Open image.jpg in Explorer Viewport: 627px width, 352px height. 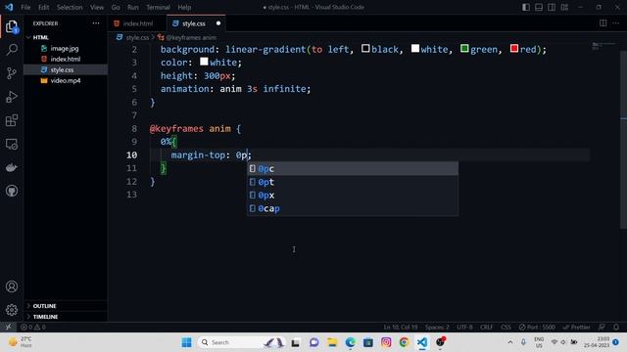(65, 48)
